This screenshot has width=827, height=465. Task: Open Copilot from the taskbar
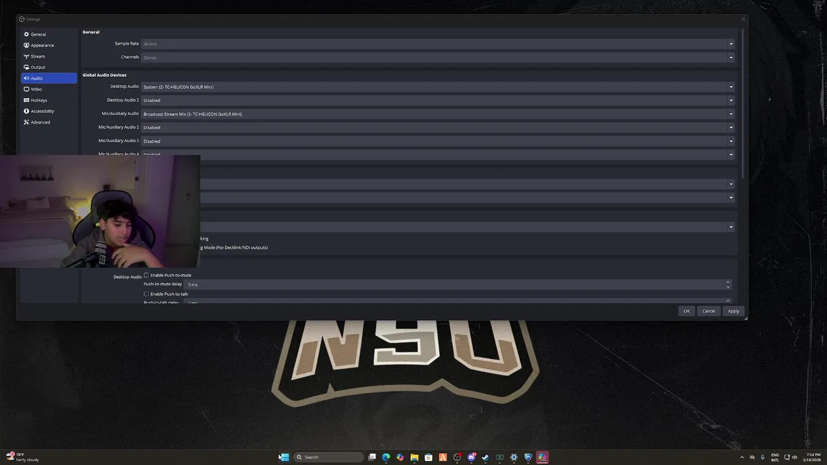[x=401, y=457]
